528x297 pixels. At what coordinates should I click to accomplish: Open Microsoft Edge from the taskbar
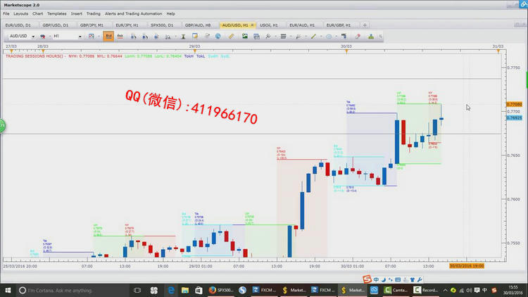pos(171,290)
